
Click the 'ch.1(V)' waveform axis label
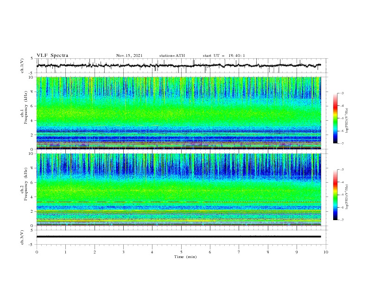(22, 66)
